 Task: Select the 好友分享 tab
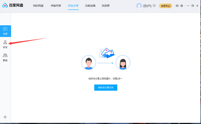(x=73, y=6)
